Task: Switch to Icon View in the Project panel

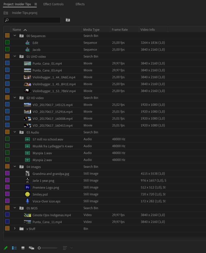Action: tap(23, 248)
